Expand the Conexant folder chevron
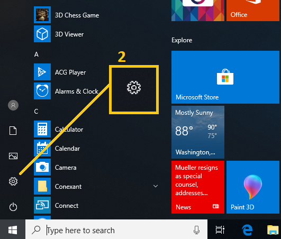Image resolution: width=281 pixels, height=239 pixels. pyautogui.click(x=156, y=186)
